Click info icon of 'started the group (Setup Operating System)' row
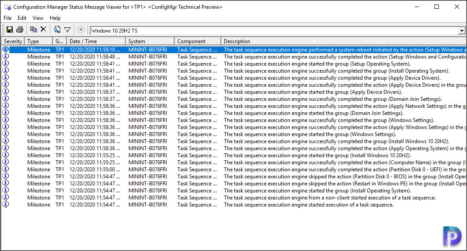Screen dimensions: 467x251 (6, 63)
